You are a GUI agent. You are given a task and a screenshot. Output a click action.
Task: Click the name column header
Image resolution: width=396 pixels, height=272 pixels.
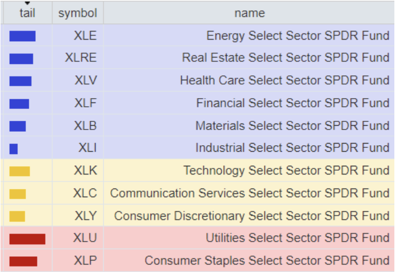[x=250, y=13]
